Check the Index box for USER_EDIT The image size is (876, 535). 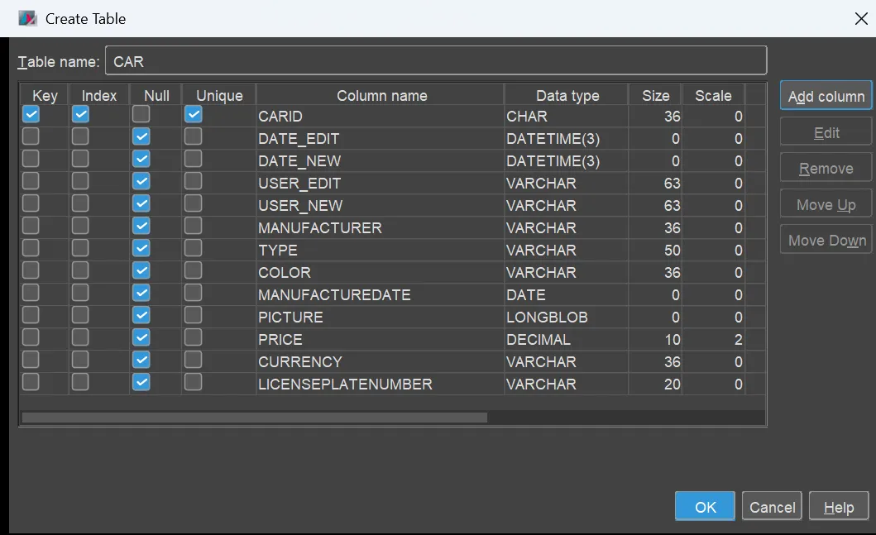(x=80, y=181)
